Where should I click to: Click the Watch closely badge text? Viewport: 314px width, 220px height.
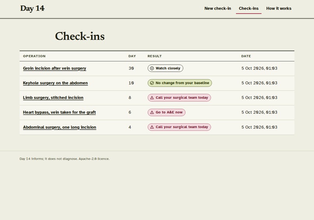[168, 68]
